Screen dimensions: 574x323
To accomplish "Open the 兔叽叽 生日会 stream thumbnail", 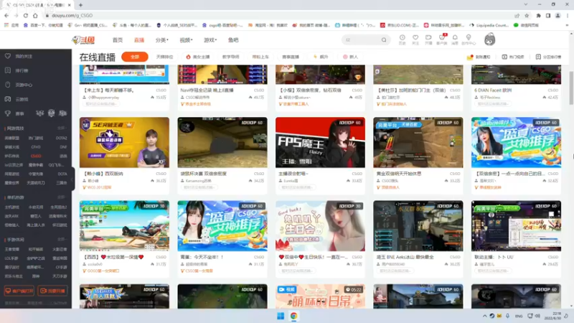I will point(320,225).
